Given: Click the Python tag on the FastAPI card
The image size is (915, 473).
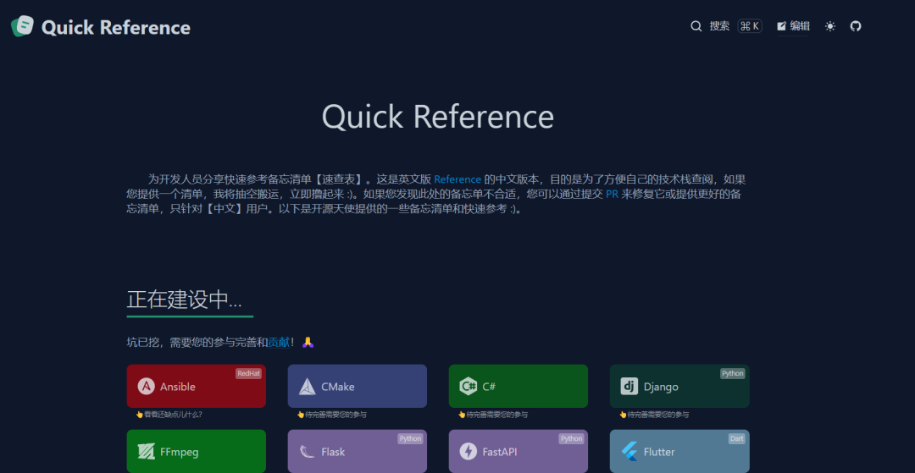Looking at the screenshot, I should click(x=571, y=438).
